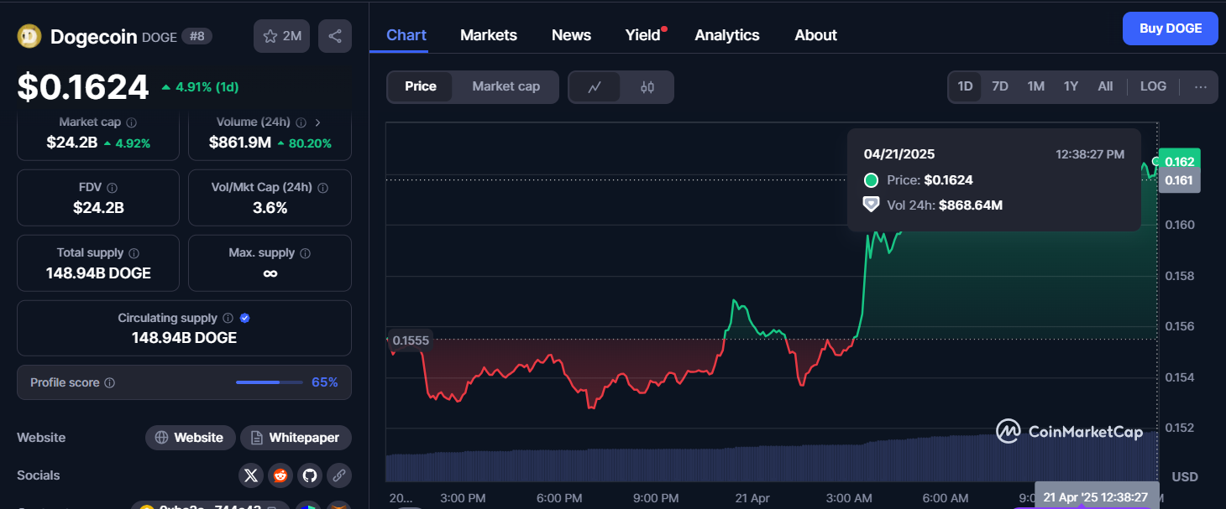
Task: Click the 80.20% volume change
Action: coord(305,143)
